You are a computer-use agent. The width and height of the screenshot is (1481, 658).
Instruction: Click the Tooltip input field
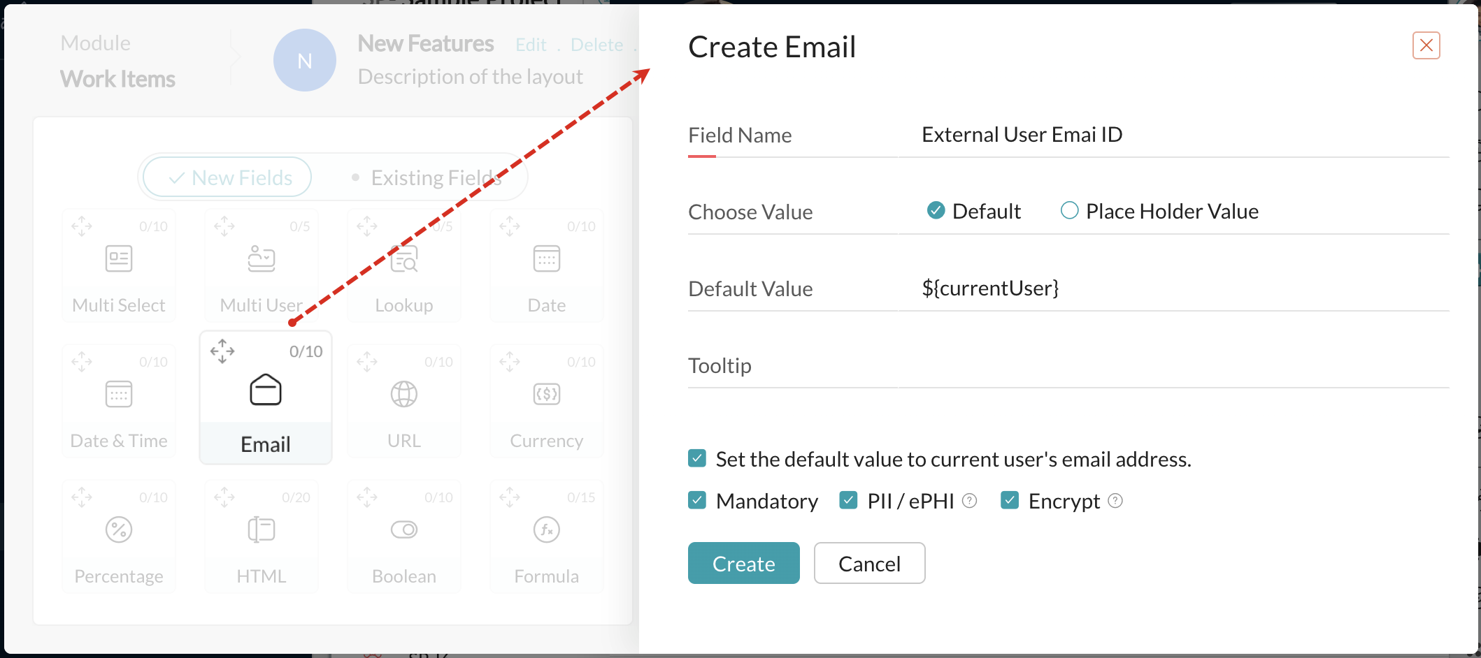tap(1173, 365)
